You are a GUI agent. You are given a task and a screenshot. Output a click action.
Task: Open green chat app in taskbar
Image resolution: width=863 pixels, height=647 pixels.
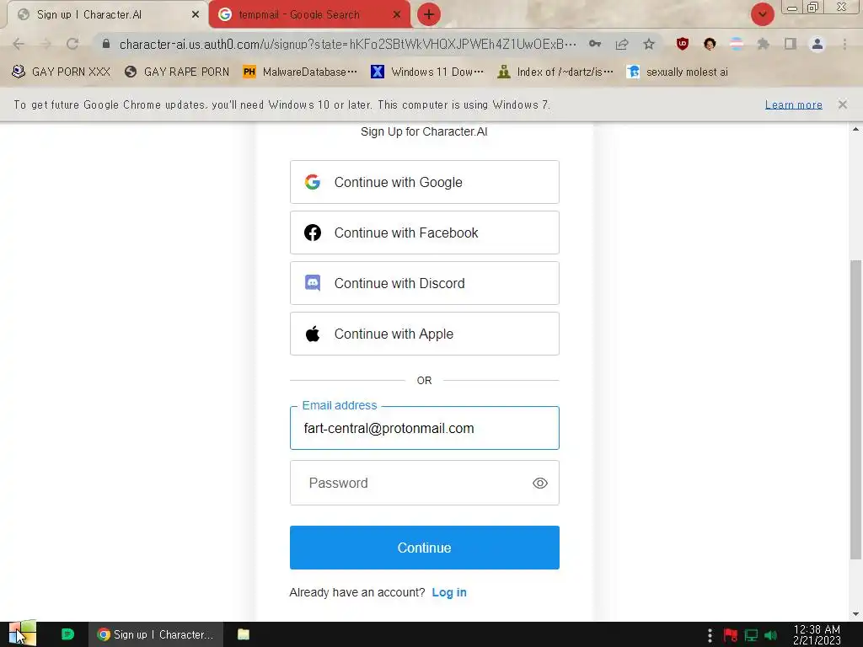[x=67, y=634]
